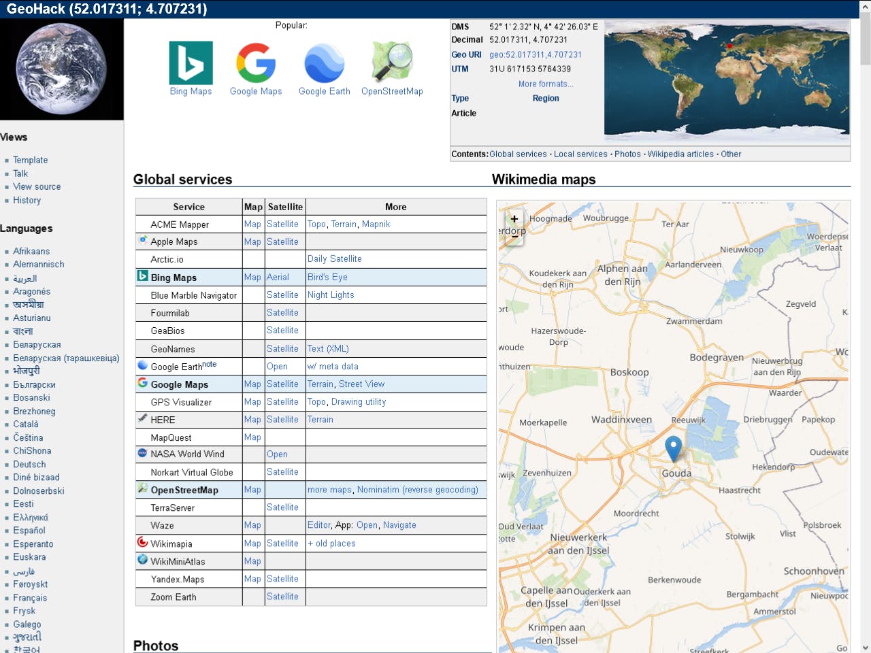
Task: Open Google Maps via its Popular icon
Action: pyautogui.click(x=255, y=63)
